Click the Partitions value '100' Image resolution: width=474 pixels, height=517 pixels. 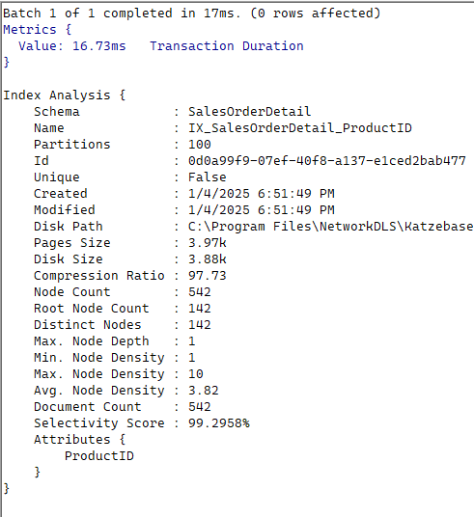pyautogui.click(x=200, y=145)
